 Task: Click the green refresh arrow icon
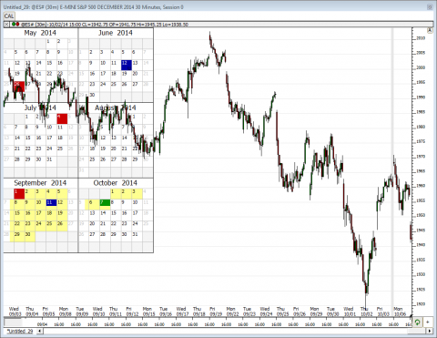click(417, 322)
